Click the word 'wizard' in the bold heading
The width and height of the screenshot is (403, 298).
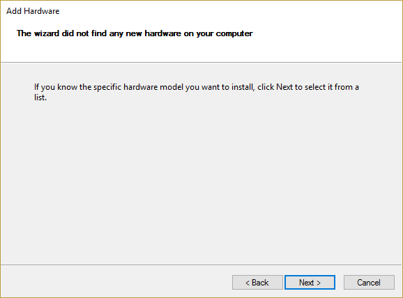(x=47, y=33)
